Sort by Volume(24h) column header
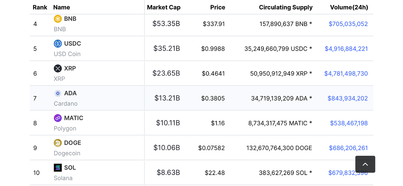Viewport: 403px width, 186px height. (349, 7)
